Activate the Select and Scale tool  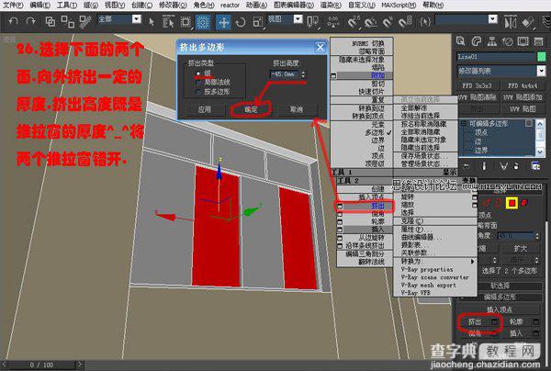click(257, 22)
